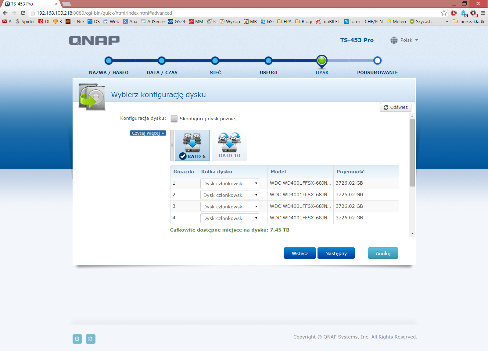This screenshot has height=351, width=488.
Task: Click the power icon at bottom left
Action: click(x=77, y=339)
